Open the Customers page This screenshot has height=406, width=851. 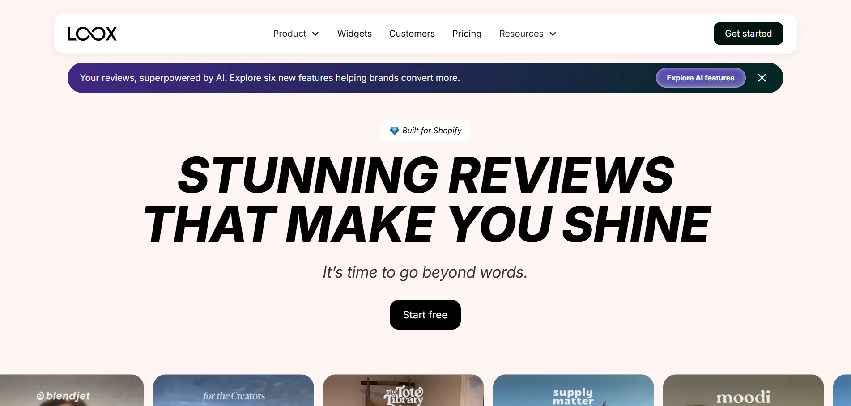coord(412,34)
